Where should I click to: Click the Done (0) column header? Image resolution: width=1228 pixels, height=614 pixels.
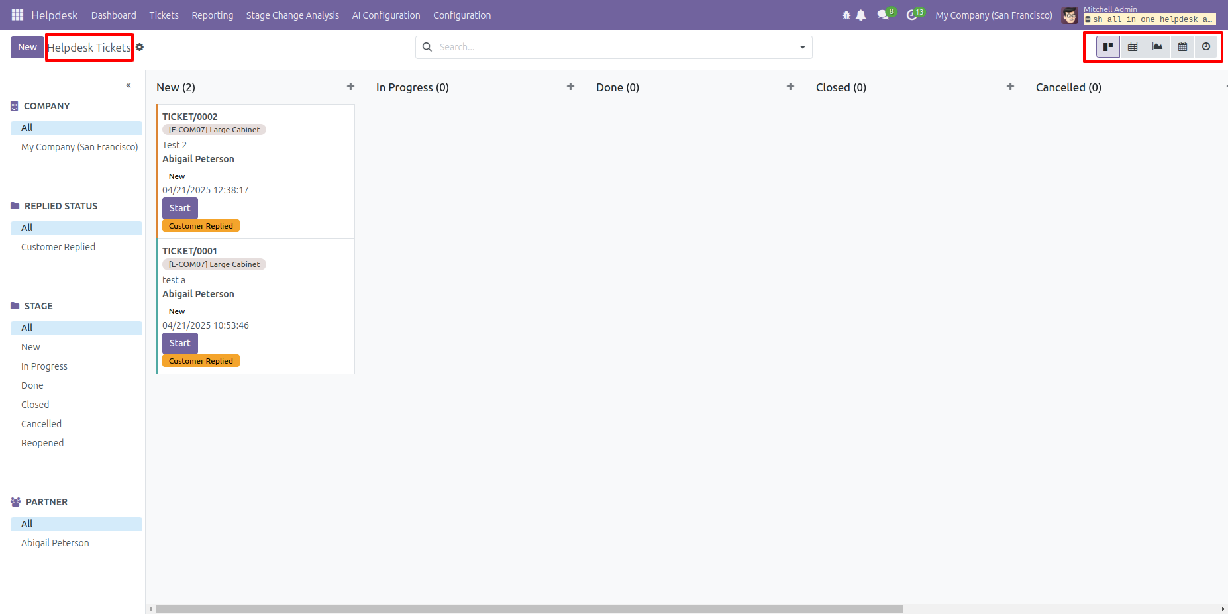tap(617, 87)
